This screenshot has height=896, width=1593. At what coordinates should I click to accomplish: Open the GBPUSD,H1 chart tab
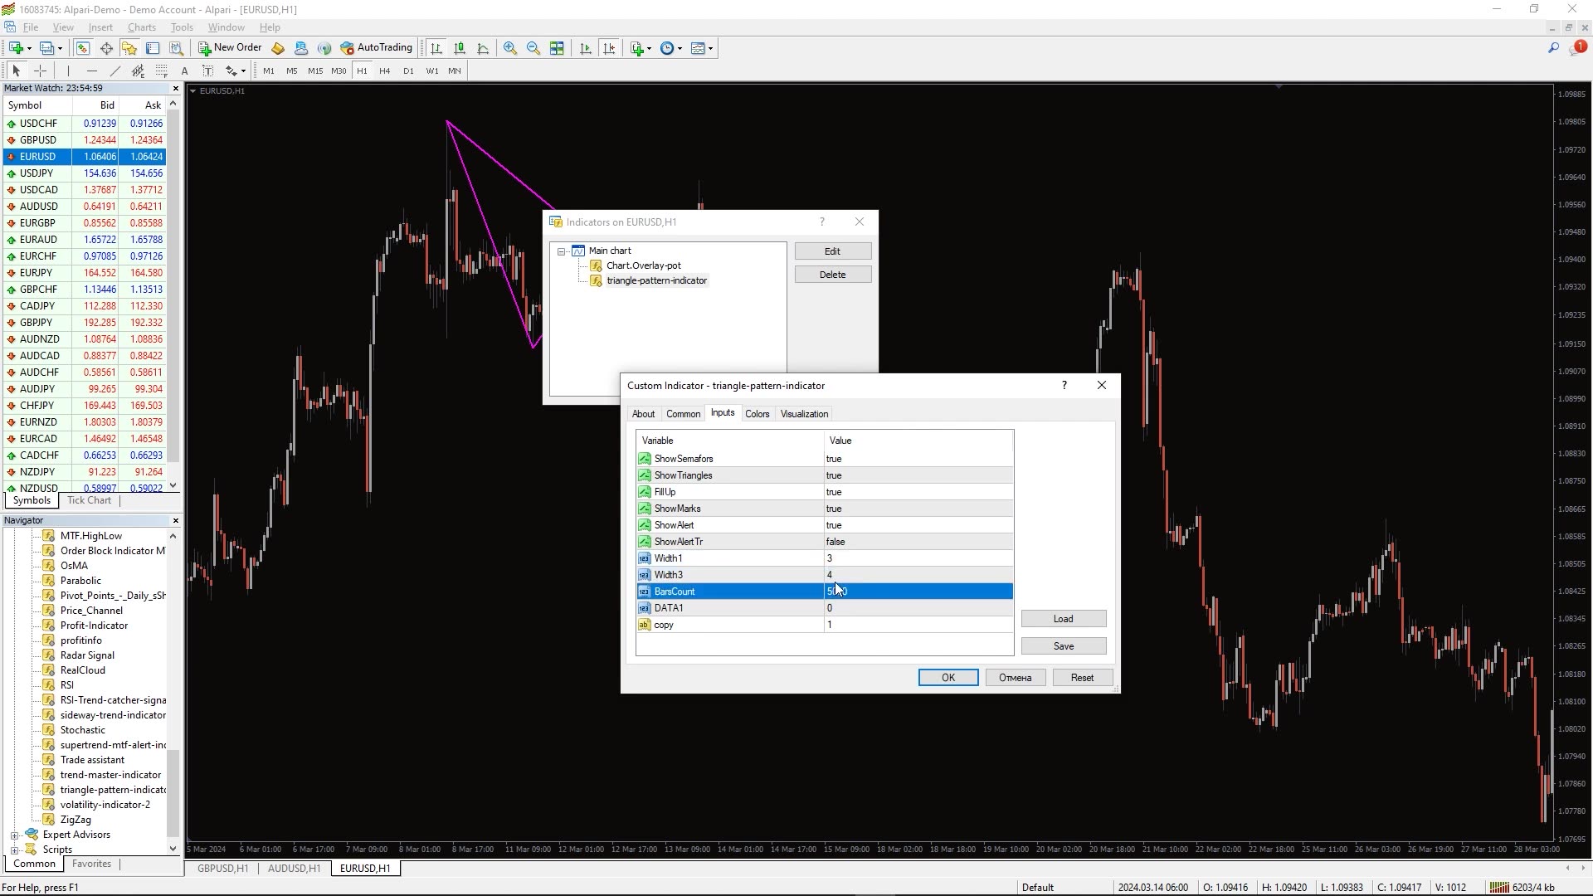222,869
